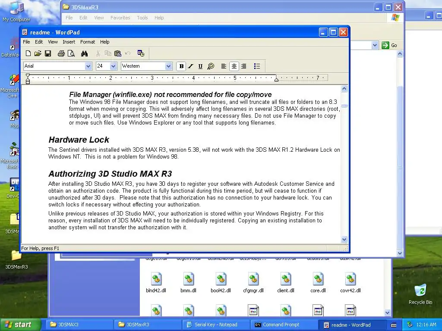Select core.dll file icon

(318, 279)
